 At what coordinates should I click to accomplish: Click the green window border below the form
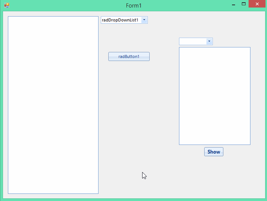[x=133, y=199]
